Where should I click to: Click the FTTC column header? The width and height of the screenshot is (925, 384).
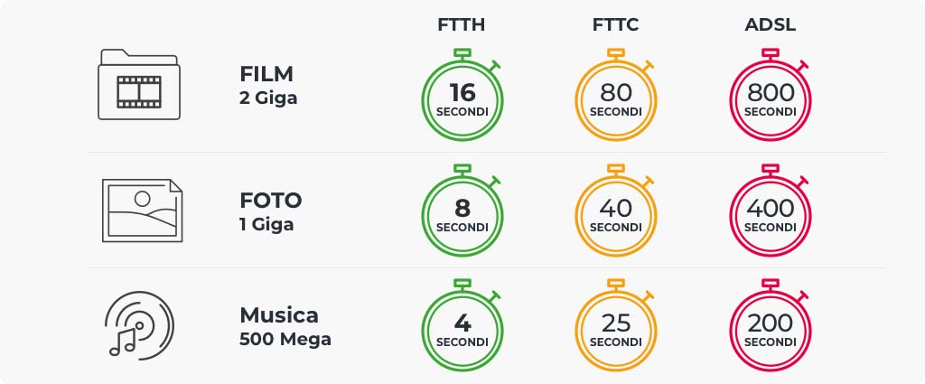615,24
